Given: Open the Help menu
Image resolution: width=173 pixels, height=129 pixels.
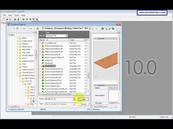Looking at the screenshot, I should click(x=23, y=15).
